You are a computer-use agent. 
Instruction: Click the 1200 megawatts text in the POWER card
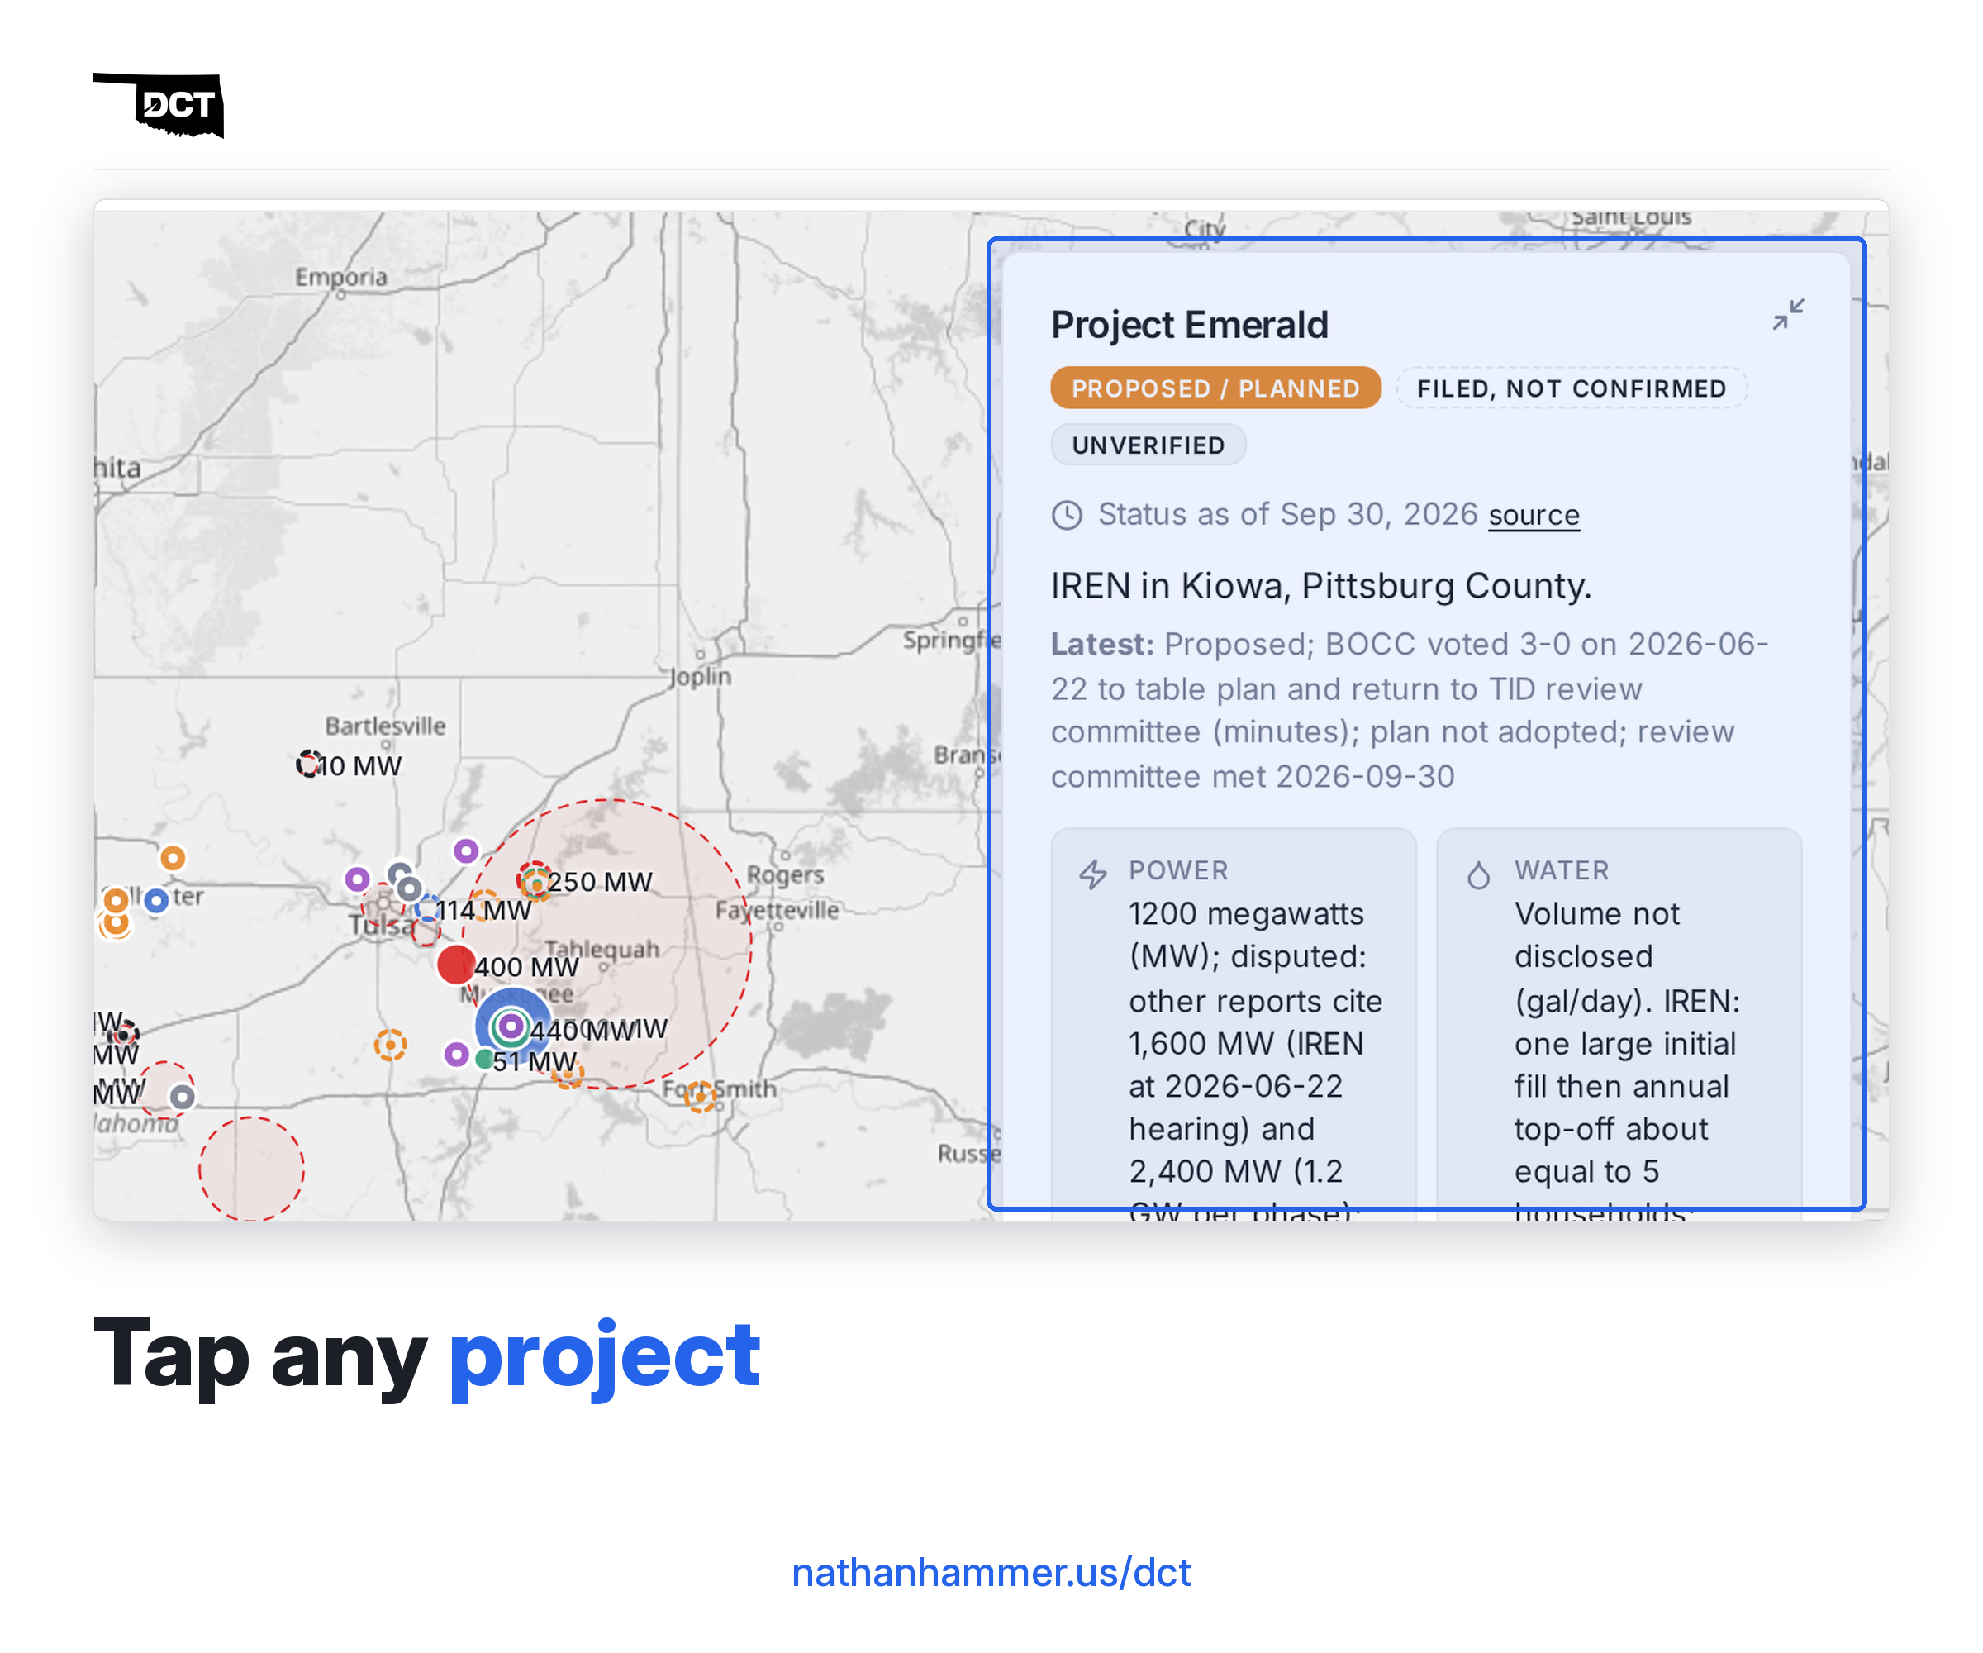coord(1247,913)
